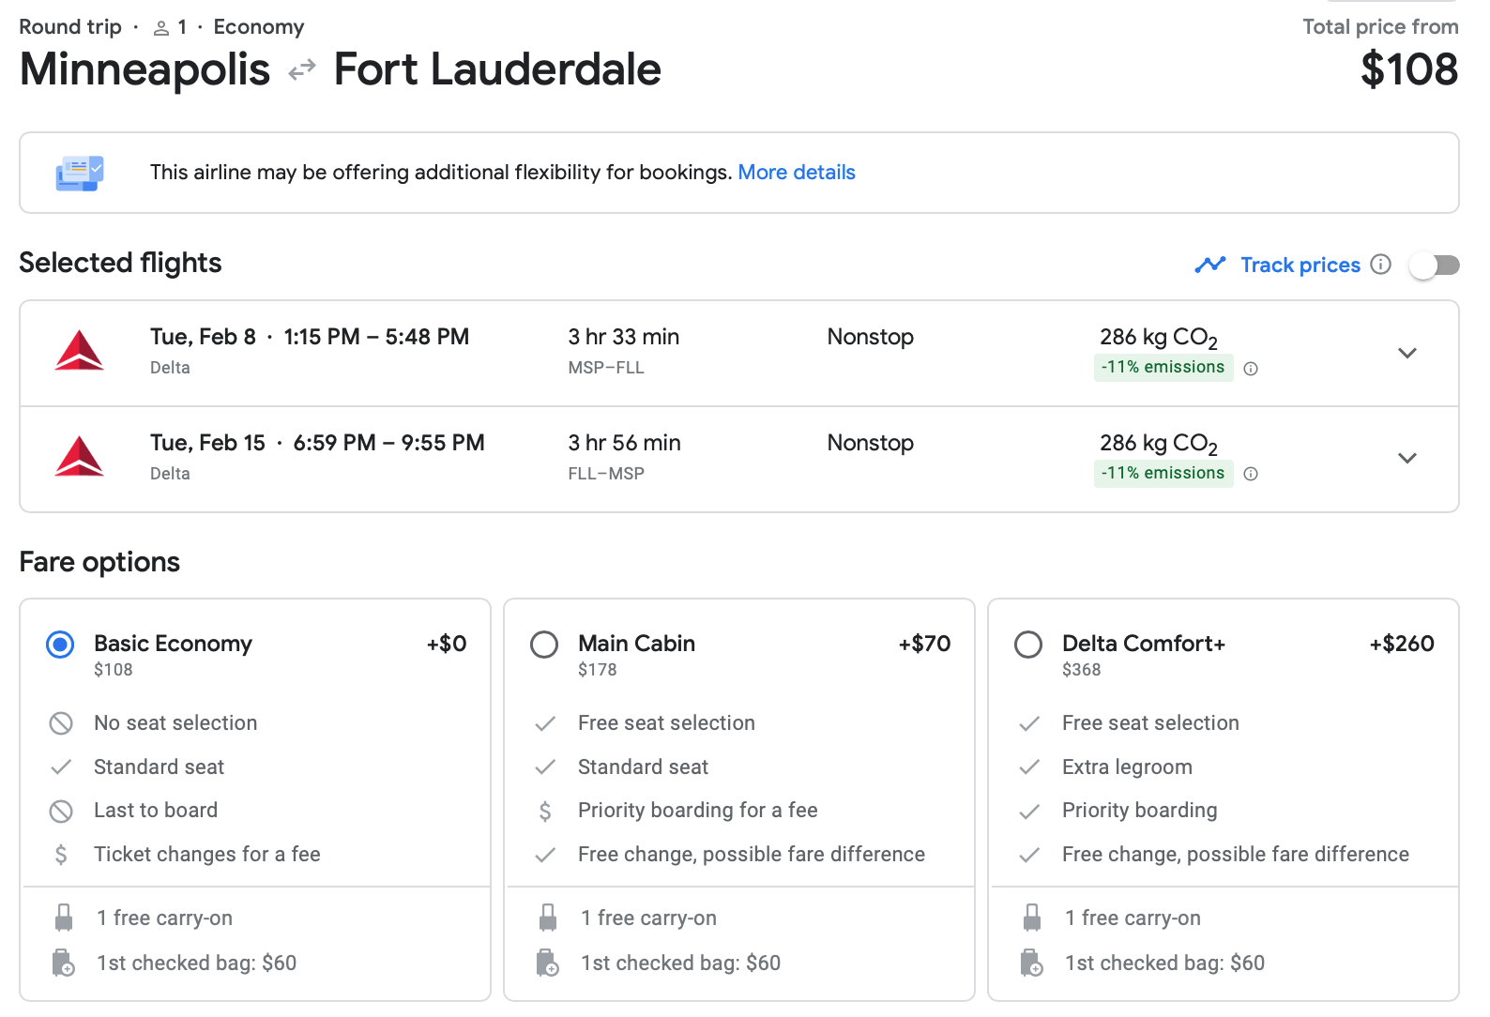Select the Main Cabin fare option
This screenshot has height=1017, width=1490.
click(x=544, y=645)
